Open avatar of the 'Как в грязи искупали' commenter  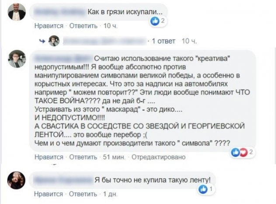pyautogui.click(x=17, y=12)
